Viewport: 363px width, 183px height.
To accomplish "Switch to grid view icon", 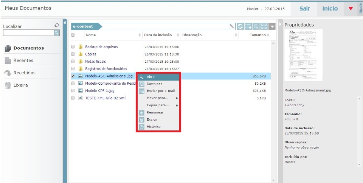I will coord(264,26).
